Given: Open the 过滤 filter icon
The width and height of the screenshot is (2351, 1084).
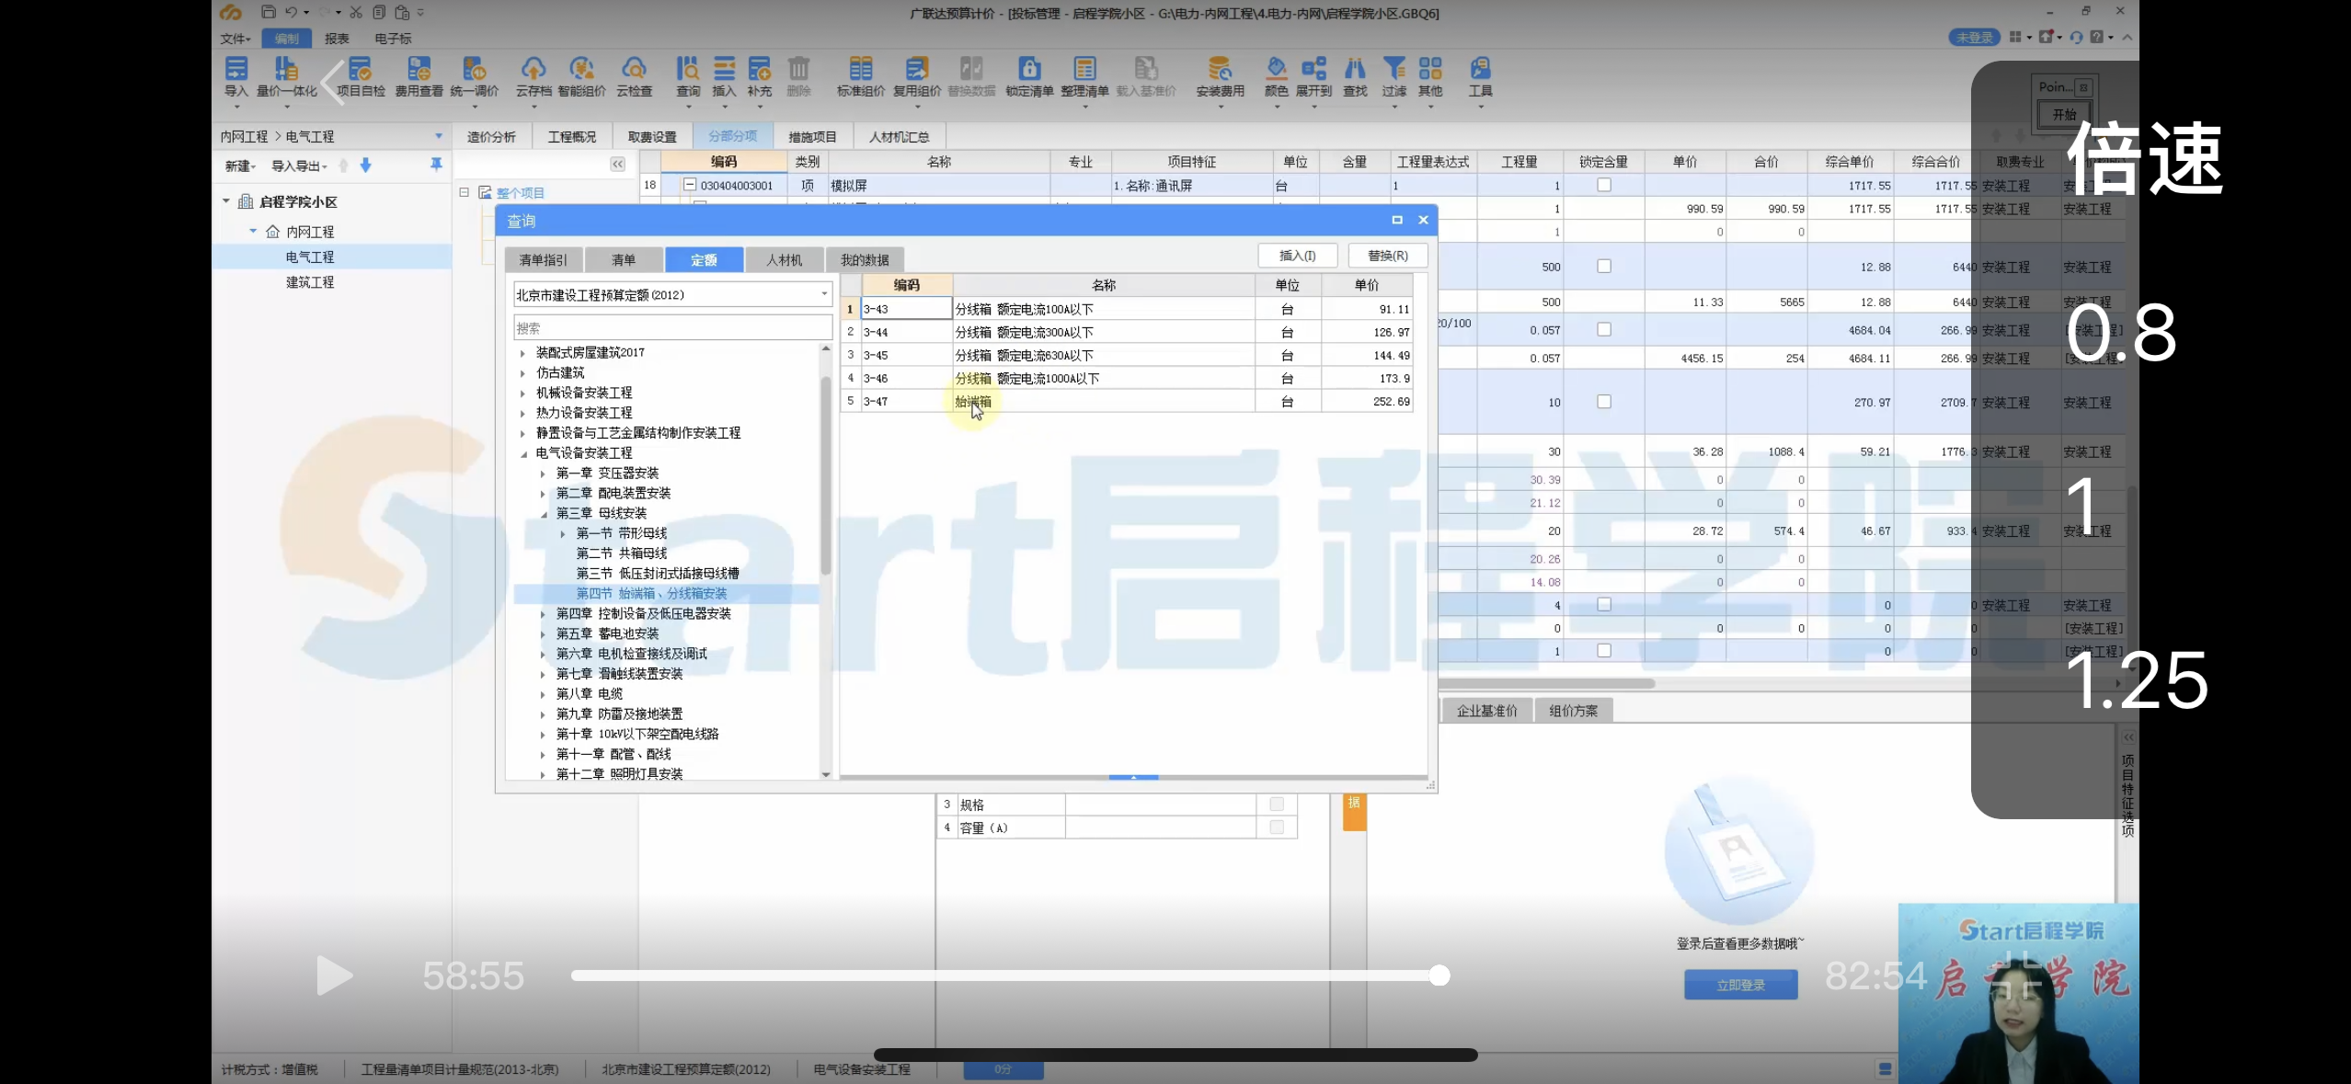Looking at the screenshot, I should pos(1394,76).
